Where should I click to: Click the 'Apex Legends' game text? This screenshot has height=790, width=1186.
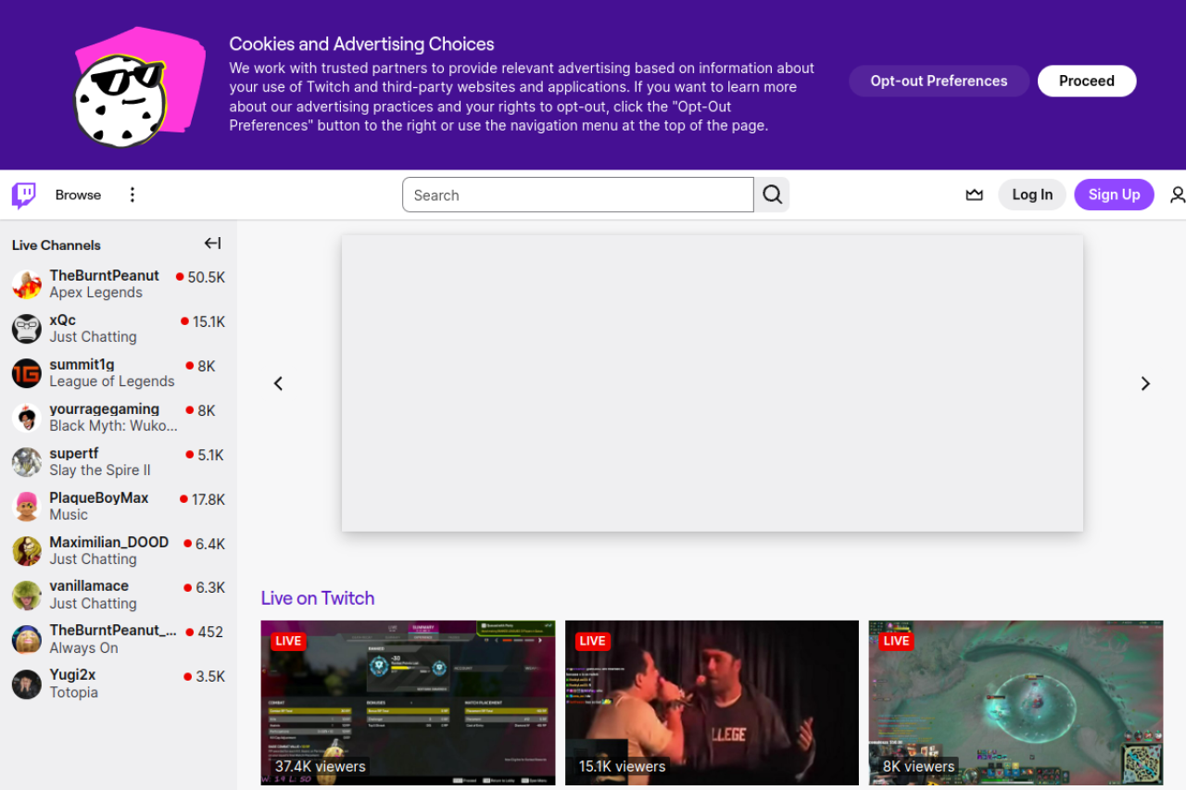coord(95,293)
